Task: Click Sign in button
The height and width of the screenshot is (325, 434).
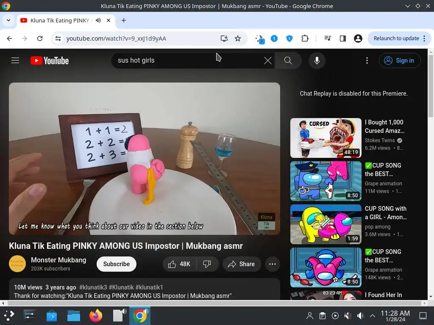Action: tap(400, 60)
